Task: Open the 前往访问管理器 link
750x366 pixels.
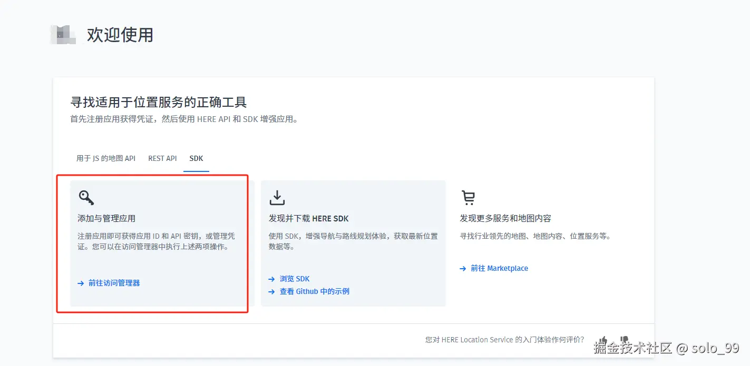Action: click(x=114, y=283)
